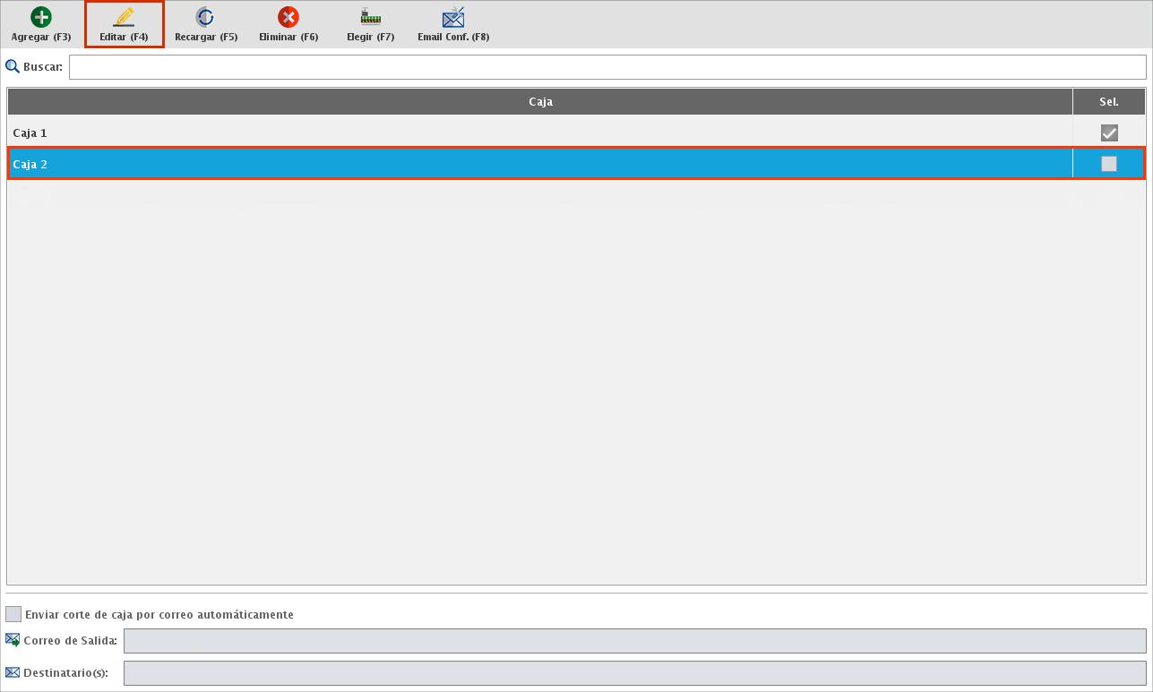The image size is (1153, 692).
Task: Click the Sel. column header
Action: tap(1108, 102)
